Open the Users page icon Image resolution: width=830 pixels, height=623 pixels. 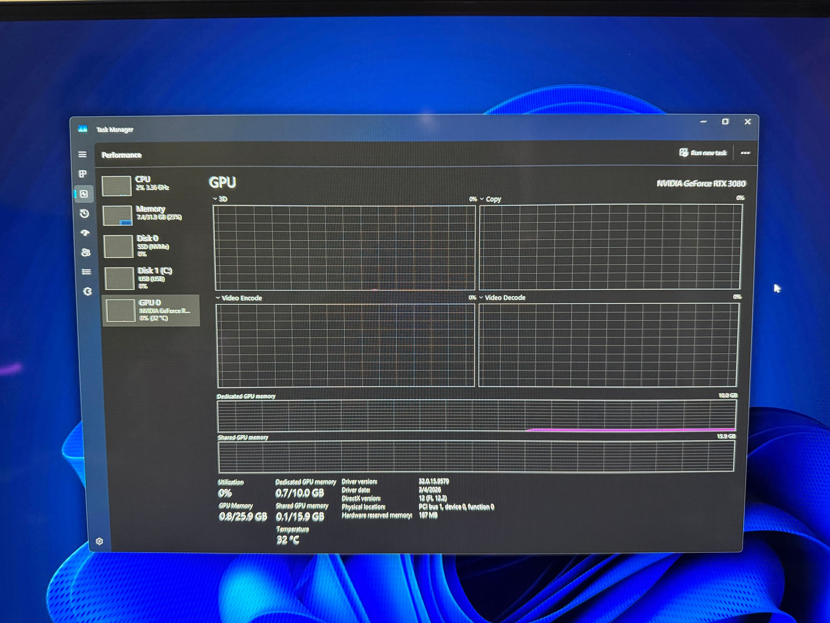[x=86, y=252]
